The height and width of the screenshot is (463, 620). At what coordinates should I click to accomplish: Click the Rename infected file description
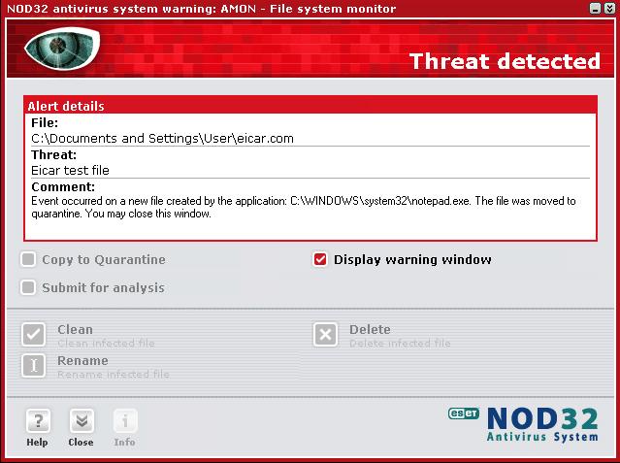coord(114,375)
